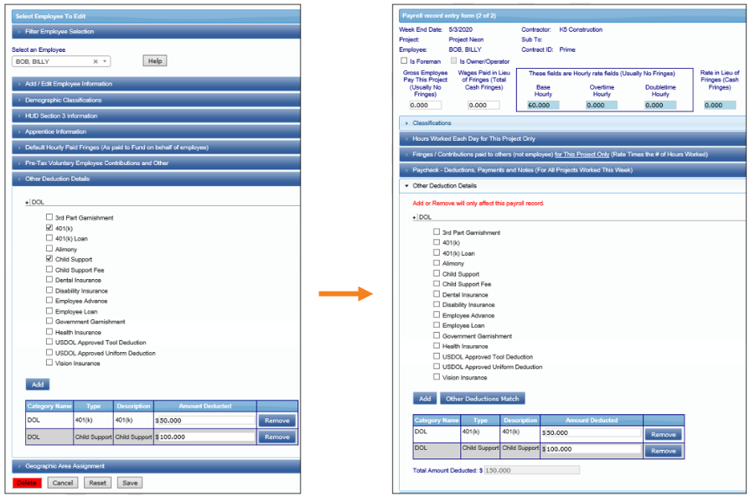Click Add button in the payroll form

click(x=425, y=398)
